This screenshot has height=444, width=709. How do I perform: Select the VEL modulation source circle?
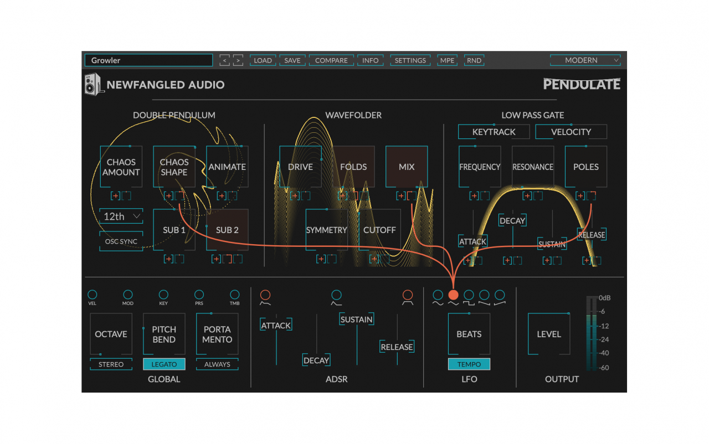(92, 295)
